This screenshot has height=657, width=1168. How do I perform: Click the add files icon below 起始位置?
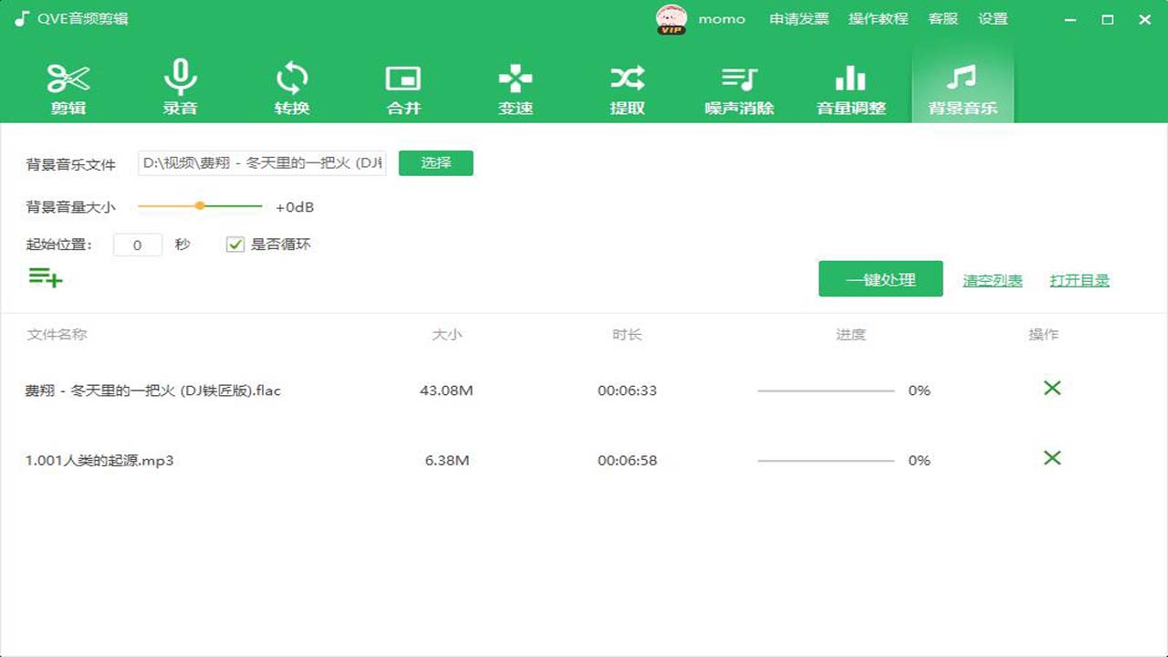pyautogui.click(x=45, y=278)
